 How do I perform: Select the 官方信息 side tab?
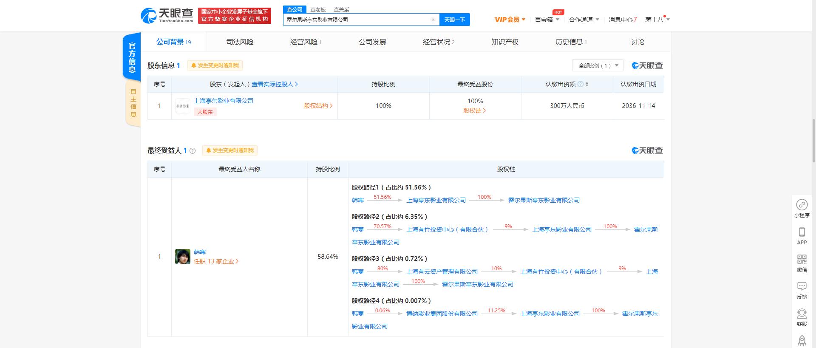(132, 57)
